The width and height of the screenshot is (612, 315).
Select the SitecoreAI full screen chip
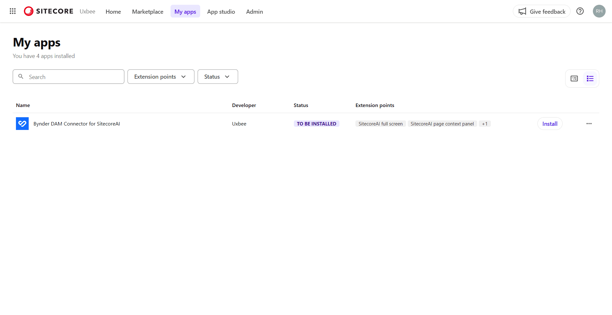[380, 124]
